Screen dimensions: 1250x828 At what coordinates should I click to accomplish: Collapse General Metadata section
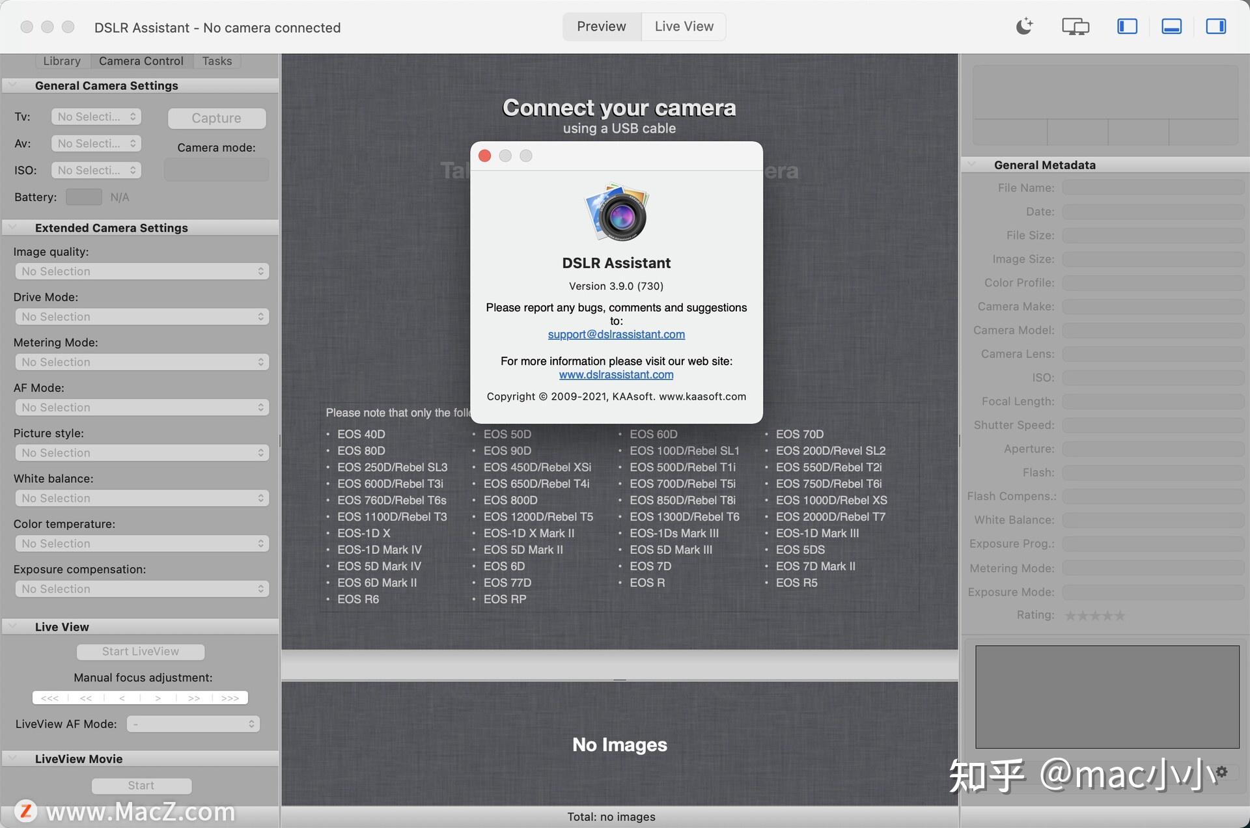[971, 165]
